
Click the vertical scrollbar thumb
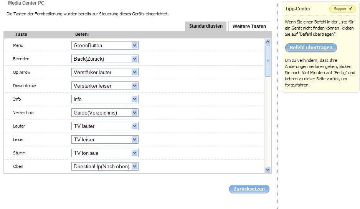[x=268, y=61]
